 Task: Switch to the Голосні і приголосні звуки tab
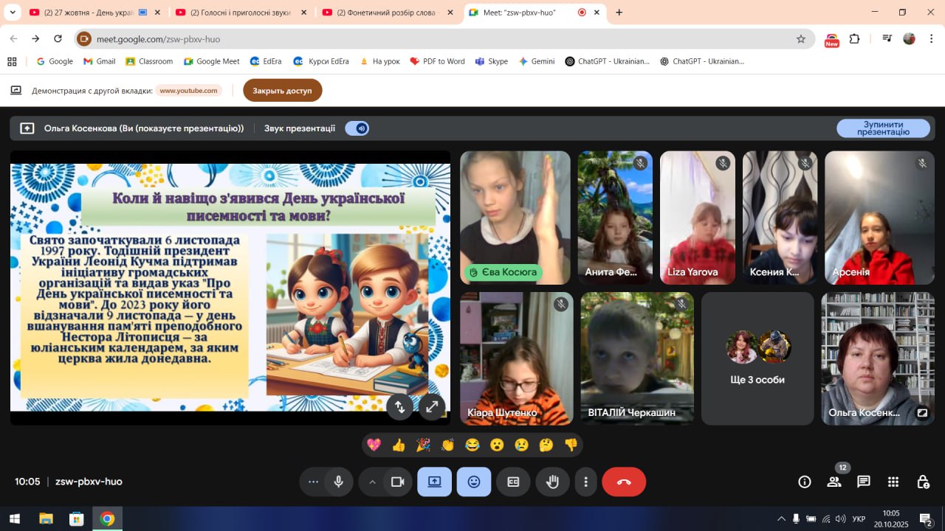point(238,13)
